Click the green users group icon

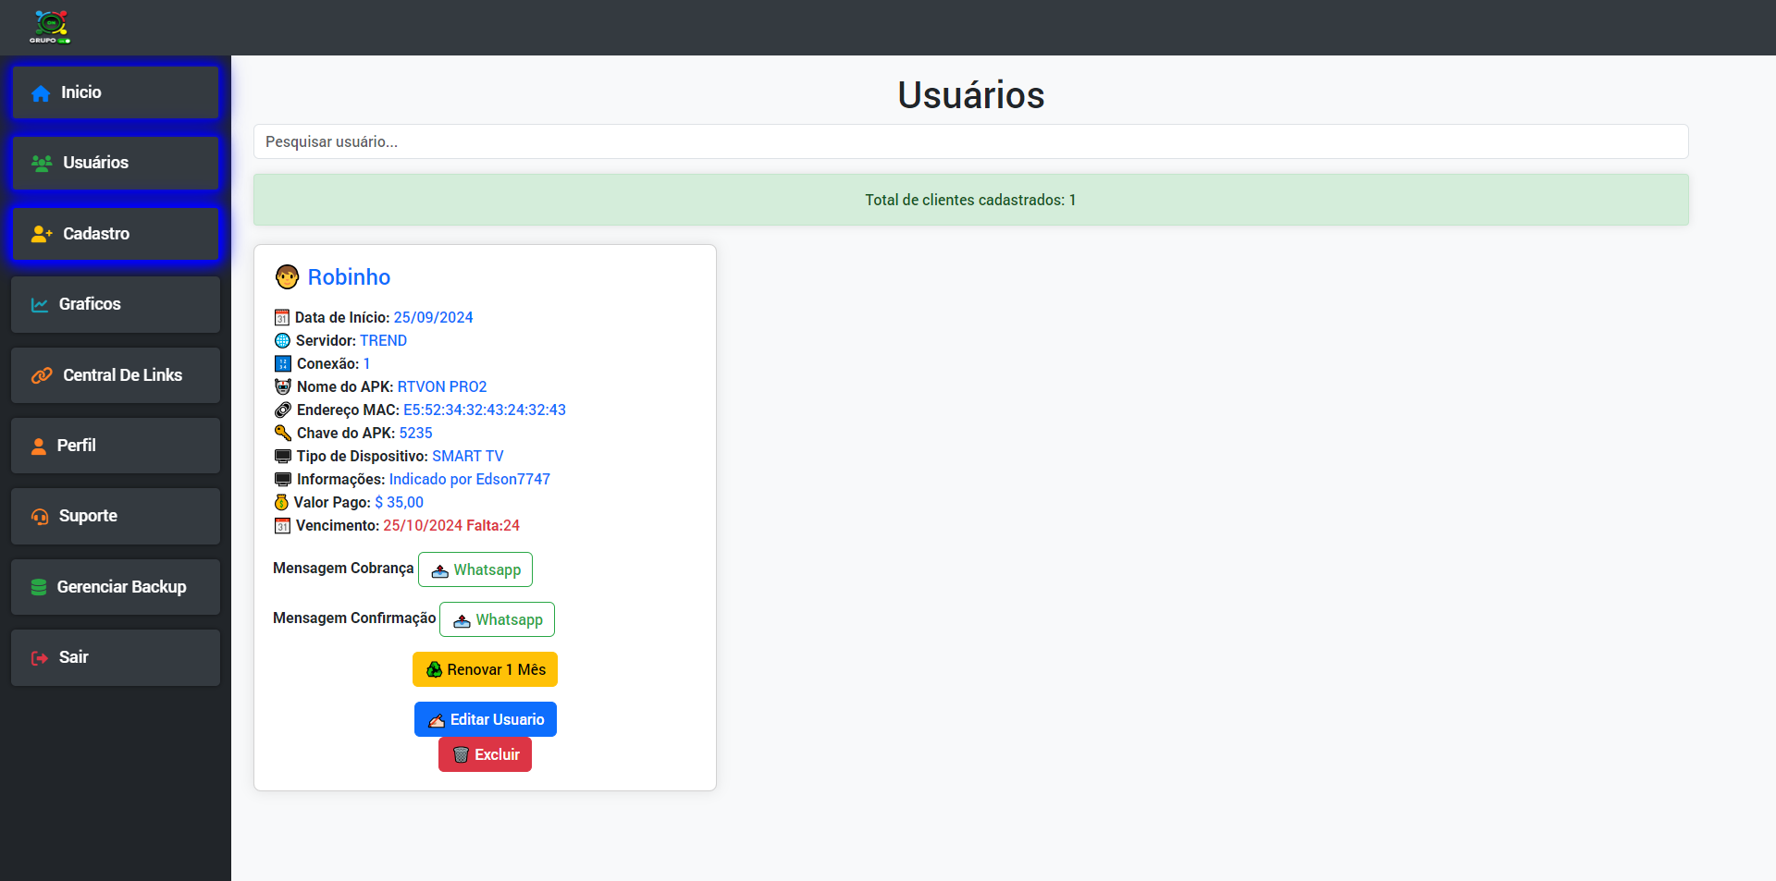(x=42, y=164)
